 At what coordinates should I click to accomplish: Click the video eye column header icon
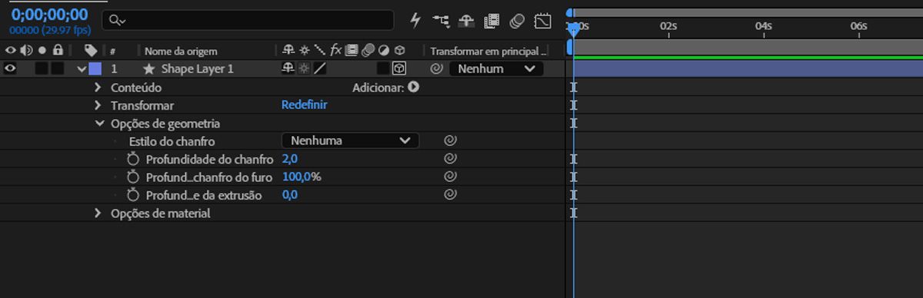point(10,51)
